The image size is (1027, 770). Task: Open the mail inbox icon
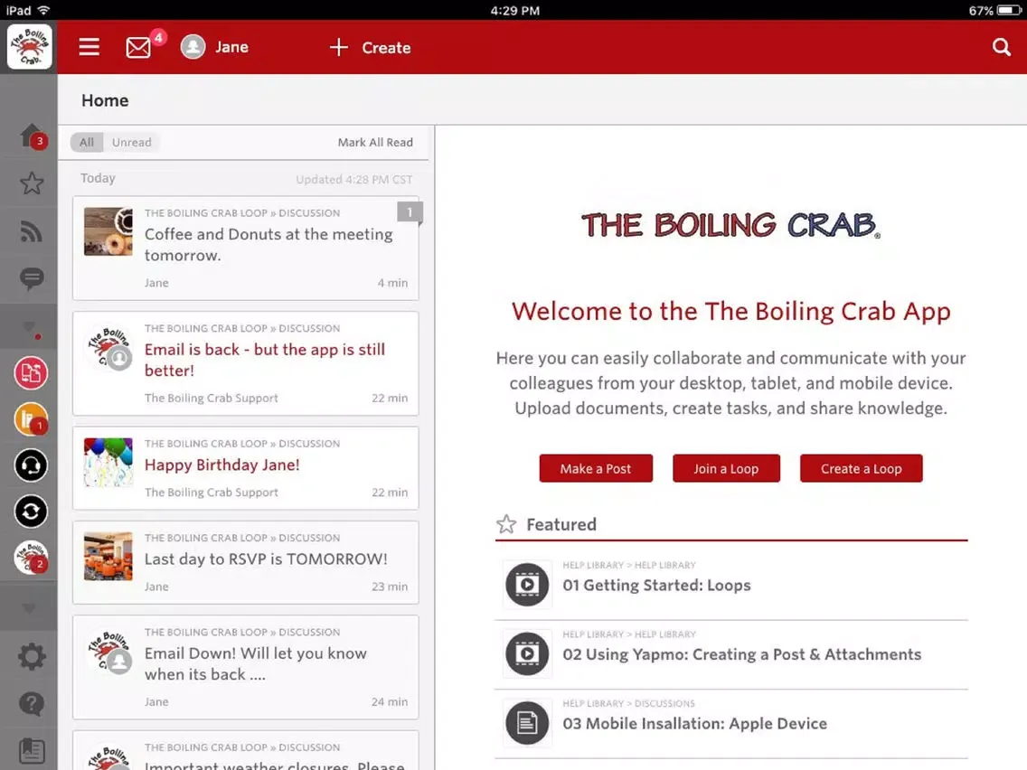coord(138,48)
